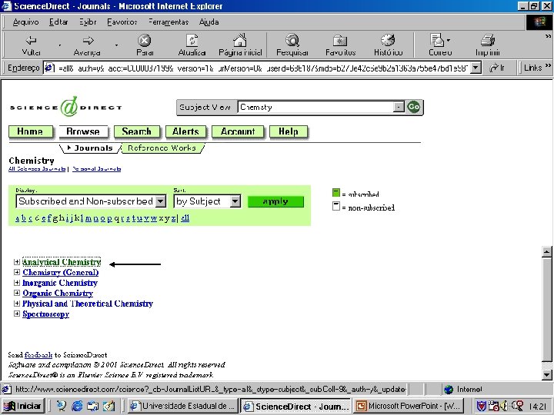
Task: Open dropdown arrow next to Voltar
Action: [60, 45]
